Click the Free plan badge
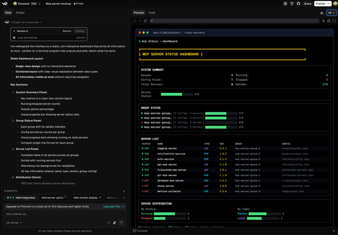The image size is (338, 235). pos(34,4)
